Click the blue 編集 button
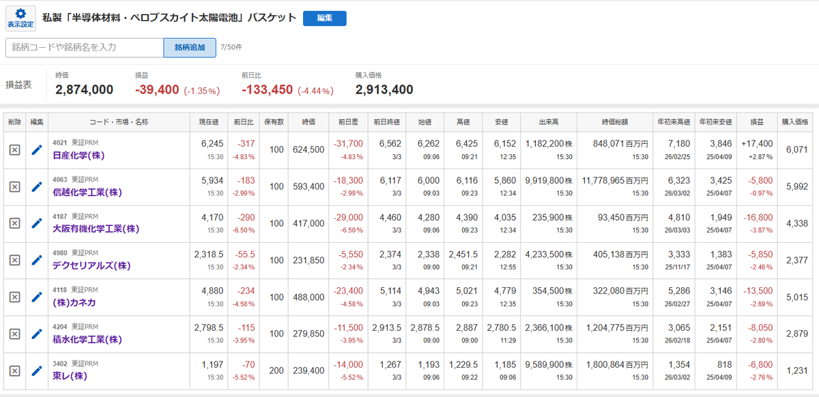 pyautogui.click(x=324, y=18)
